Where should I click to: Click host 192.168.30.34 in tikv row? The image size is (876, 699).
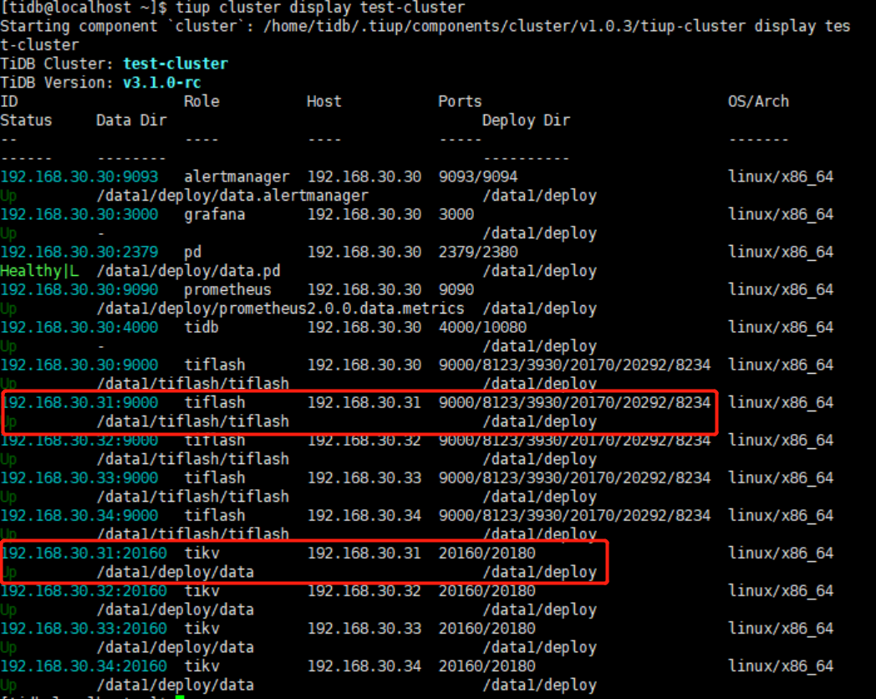[x=364, y=666]
